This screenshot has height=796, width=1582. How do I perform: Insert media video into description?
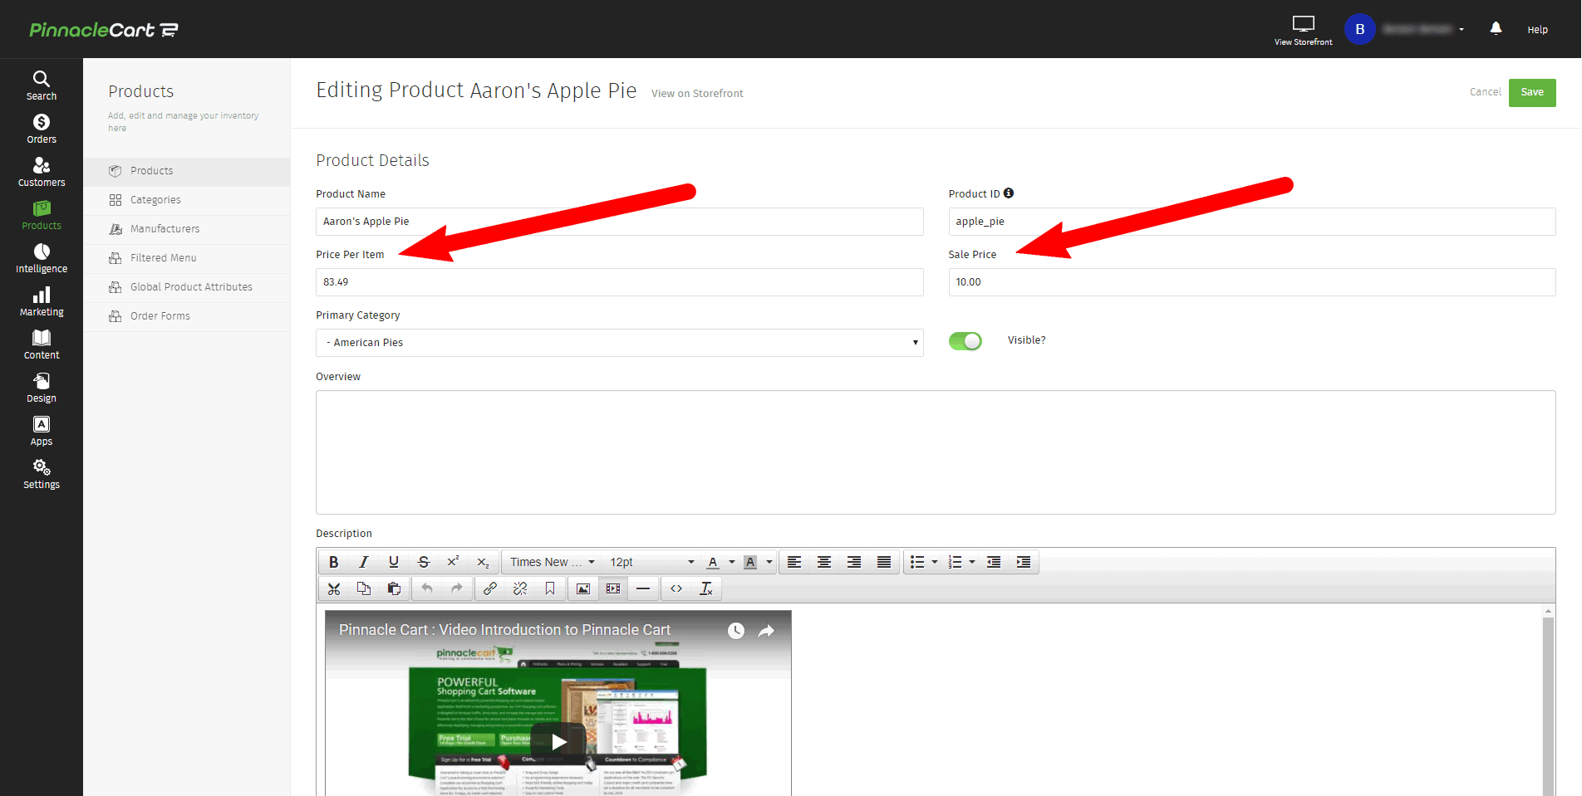pyautogui.click(x=613, y=588)
